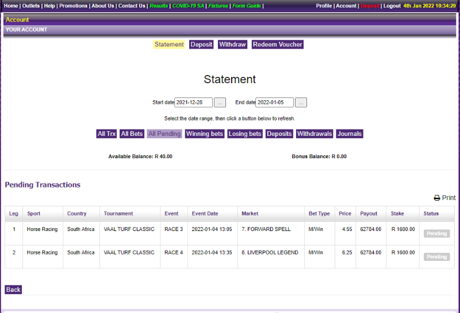Open the Start date picker button
Image resolution: width=460 pixels, height=313 pixels.
220,103
